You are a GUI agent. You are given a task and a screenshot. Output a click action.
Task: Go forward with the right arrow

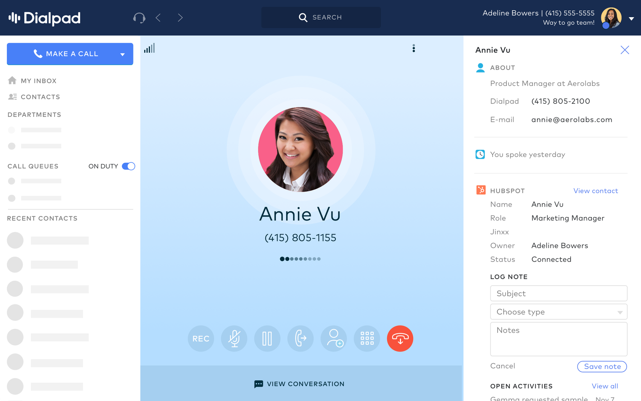pos(180,18)
